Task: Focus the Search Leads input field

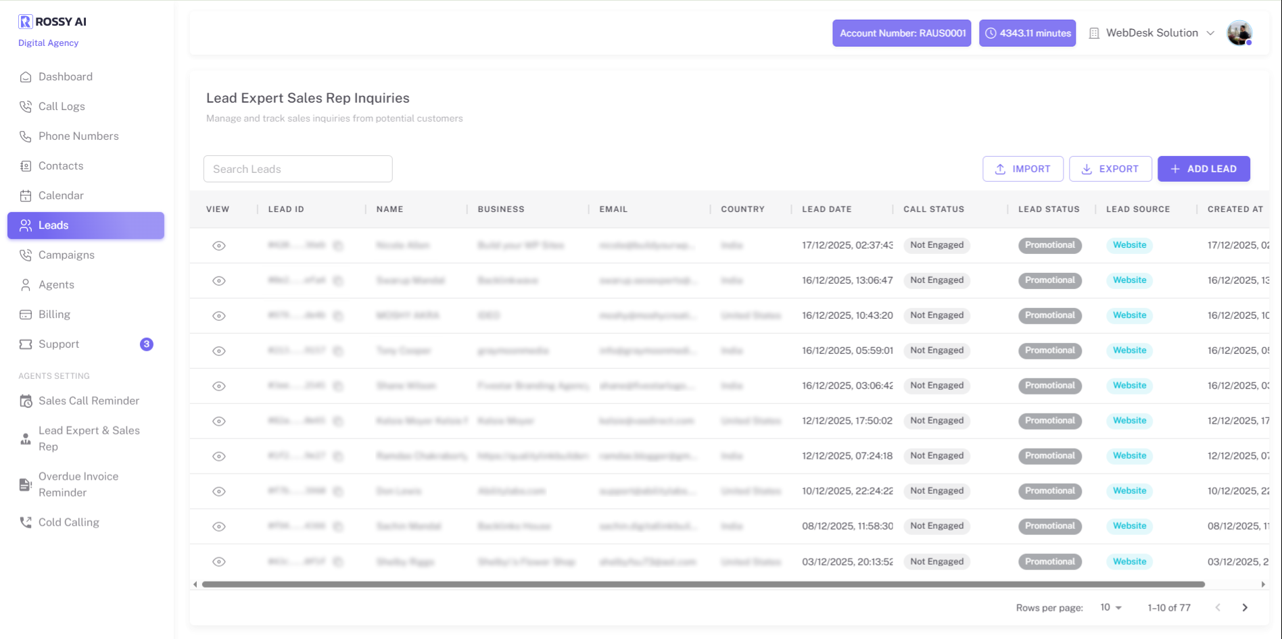Action: pyautogui.click(x=298, y=169)
